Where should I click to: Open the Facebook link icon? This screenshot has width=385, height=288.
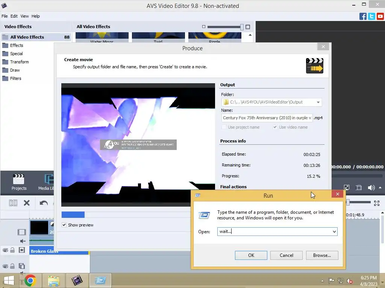tap(363, 16)
